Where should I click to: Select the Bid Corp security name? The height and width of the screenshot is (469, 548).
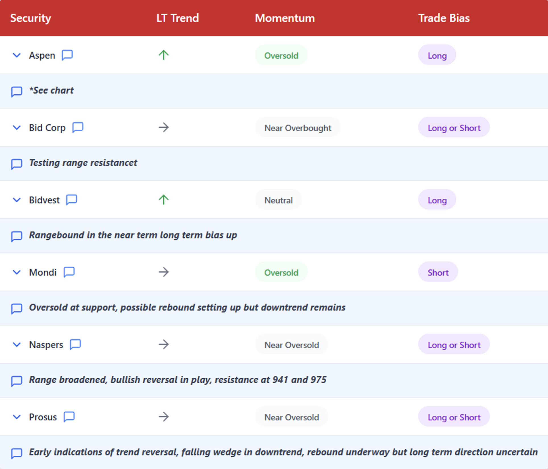pos(47,128)
